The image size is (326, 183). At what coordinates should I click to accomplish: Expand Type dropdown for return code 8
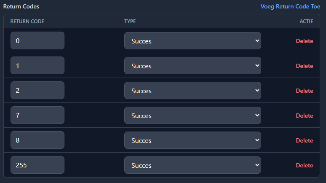(x=192, y=140)
